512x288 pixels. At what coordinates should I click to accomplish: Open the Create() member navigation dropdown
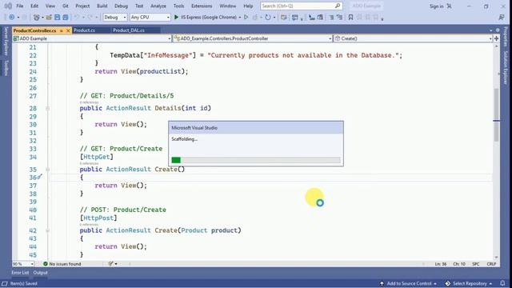coord(413,38)
